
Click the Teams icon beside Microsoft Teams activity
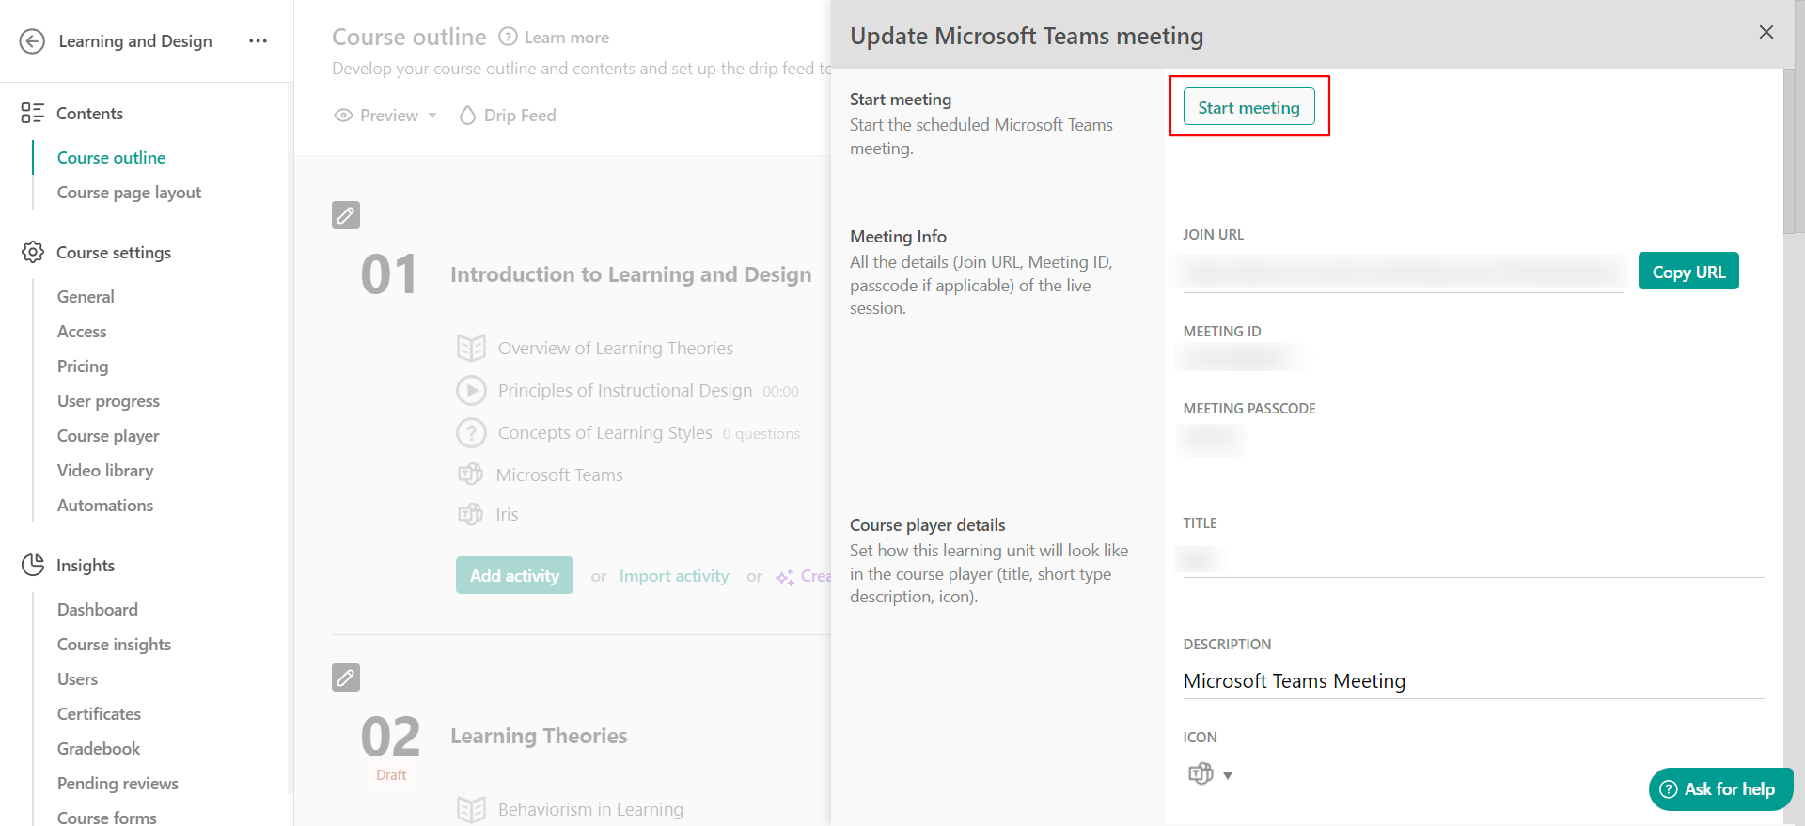pyautogui.click(x=471, y=475)
